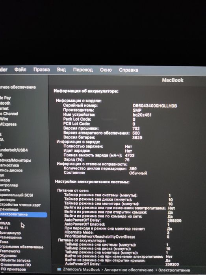This screenshot has width=206, height=275.
Task: Select FireWire in the sidebar
Action: [x=4, y=119]
